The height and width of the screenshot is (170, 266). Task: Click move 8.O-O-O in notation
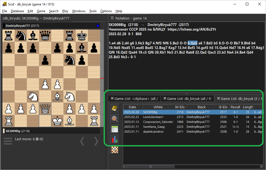[226, 43]
